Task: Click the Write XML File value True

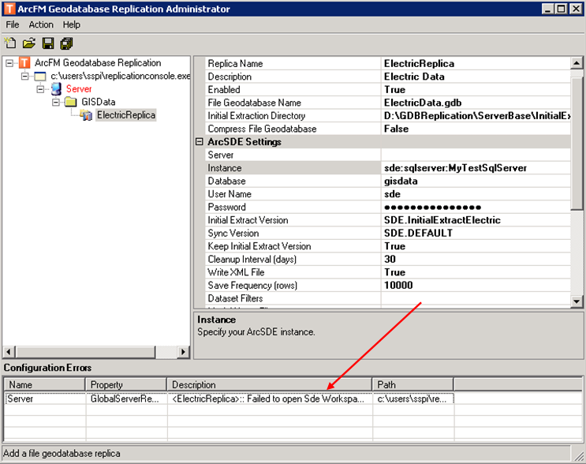Action: (x=476, y=272)
